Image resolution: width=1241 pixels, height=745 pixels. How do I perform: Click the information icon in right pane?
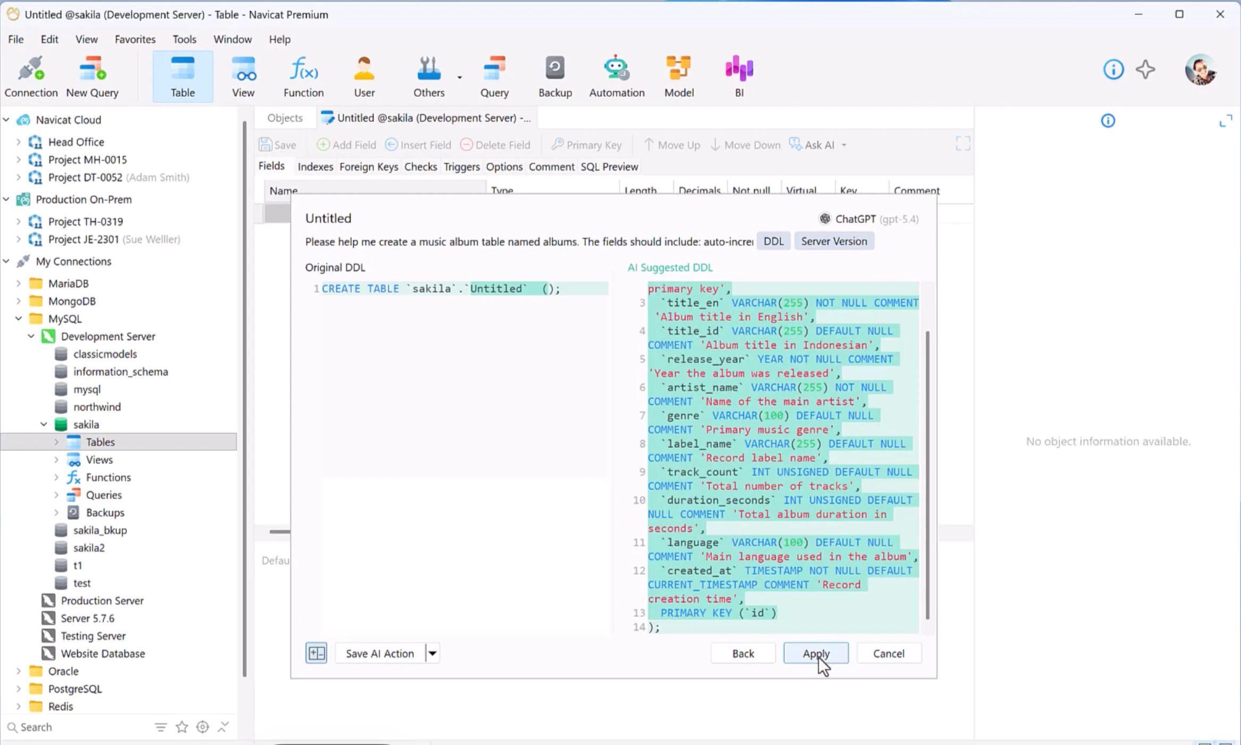pos(1108,121)
